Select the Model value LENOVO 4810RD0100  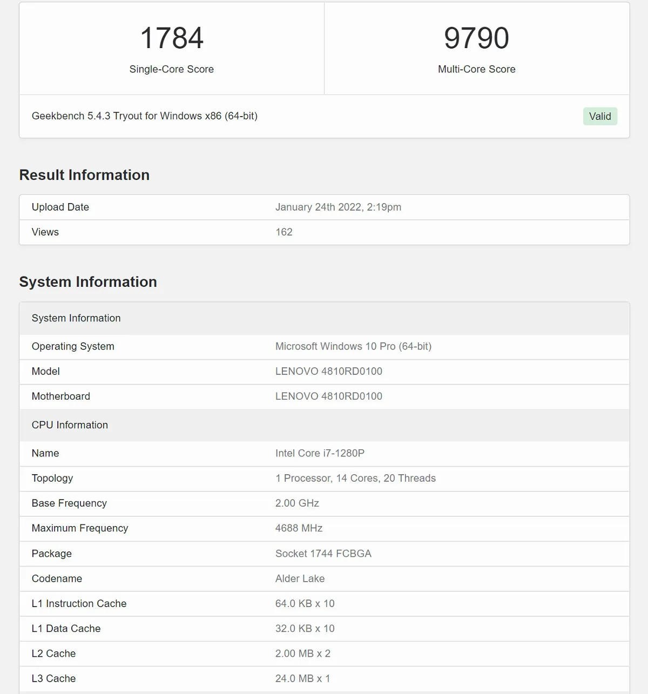click(x=328, y=372)
